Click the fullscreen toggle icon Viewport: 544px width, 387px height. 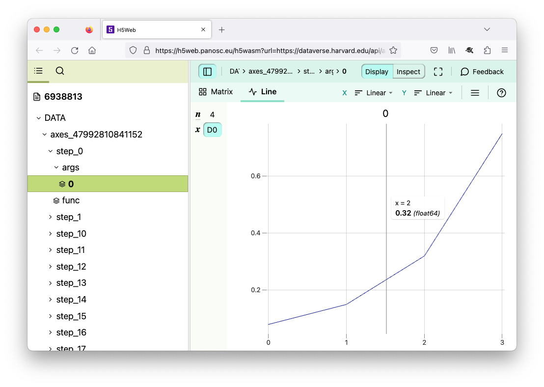pyautogui.click(x=438, y=72)
